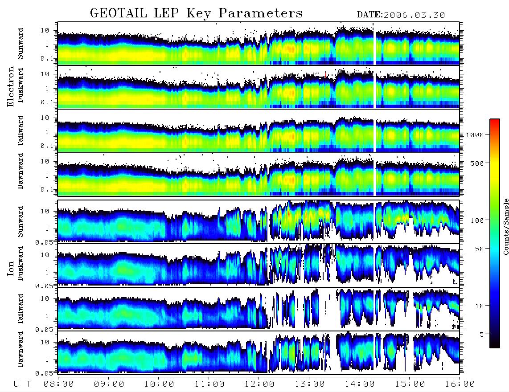The height and width of the screenshot is (392, 509).
Task: Click the "09:00" time tick label
Action: tap(109, 384)
